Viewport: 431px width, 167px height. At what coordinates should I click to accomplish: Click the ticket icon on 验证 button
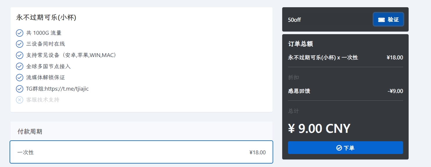(381, 20)
